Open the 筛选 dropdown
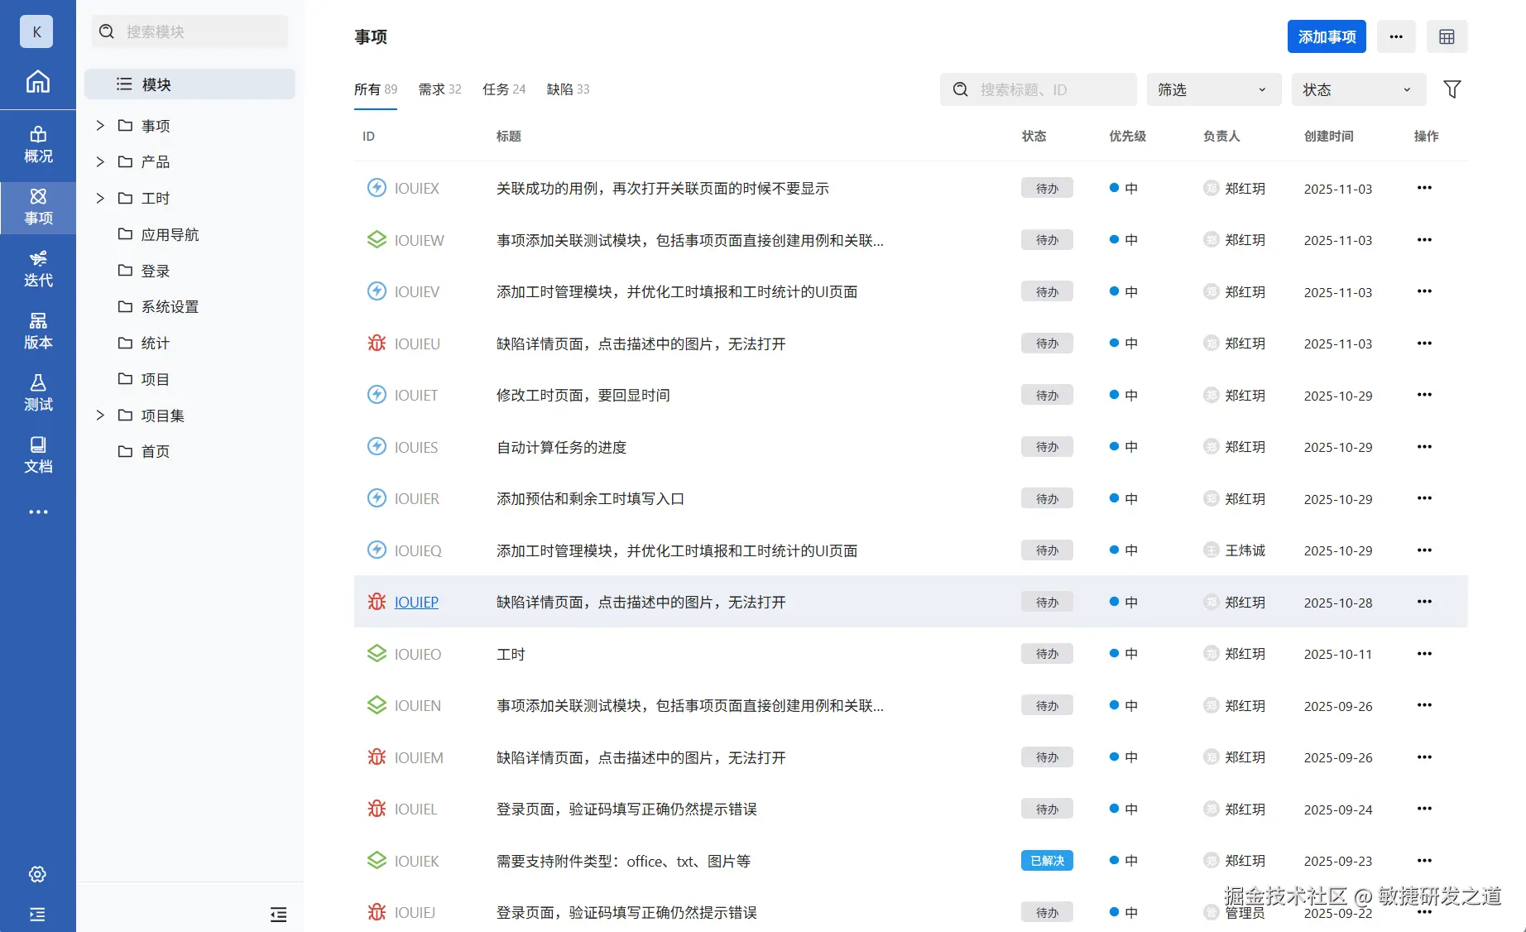1526x932 pixels. [x=1214, y=89]
